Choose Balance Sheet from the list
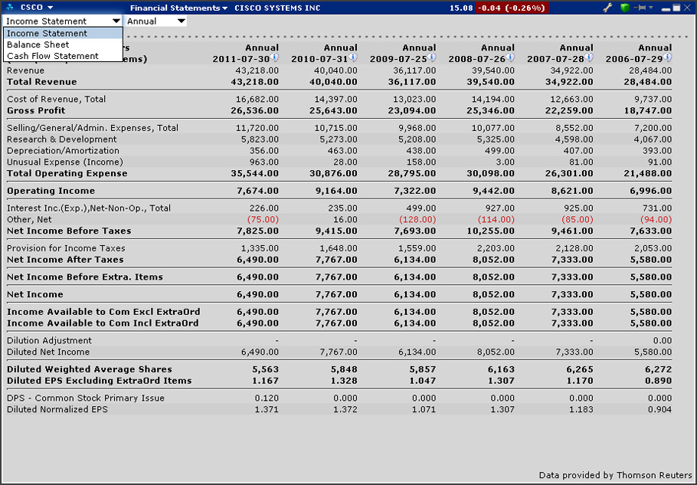 pyautogui.click(x=63, y=44)
